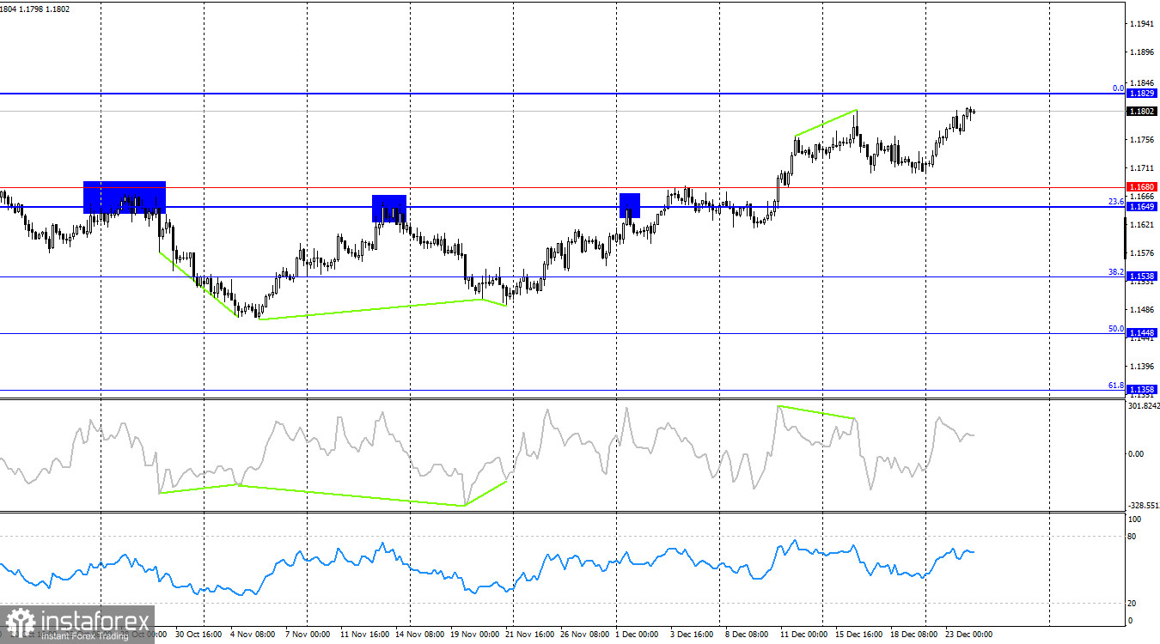
Task: Click the 7 Nov 00:00 time label
Action: [307, 635]
